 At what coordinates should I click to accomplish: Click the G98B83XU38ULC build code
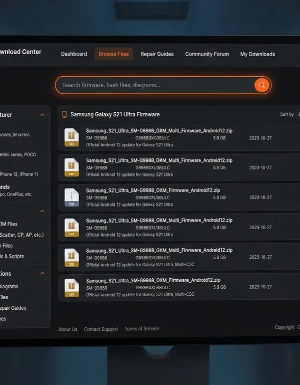click(x=152, y=258)
